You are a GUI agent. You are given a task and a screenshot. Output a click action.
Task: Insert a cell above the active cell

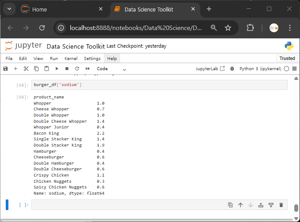261,205
